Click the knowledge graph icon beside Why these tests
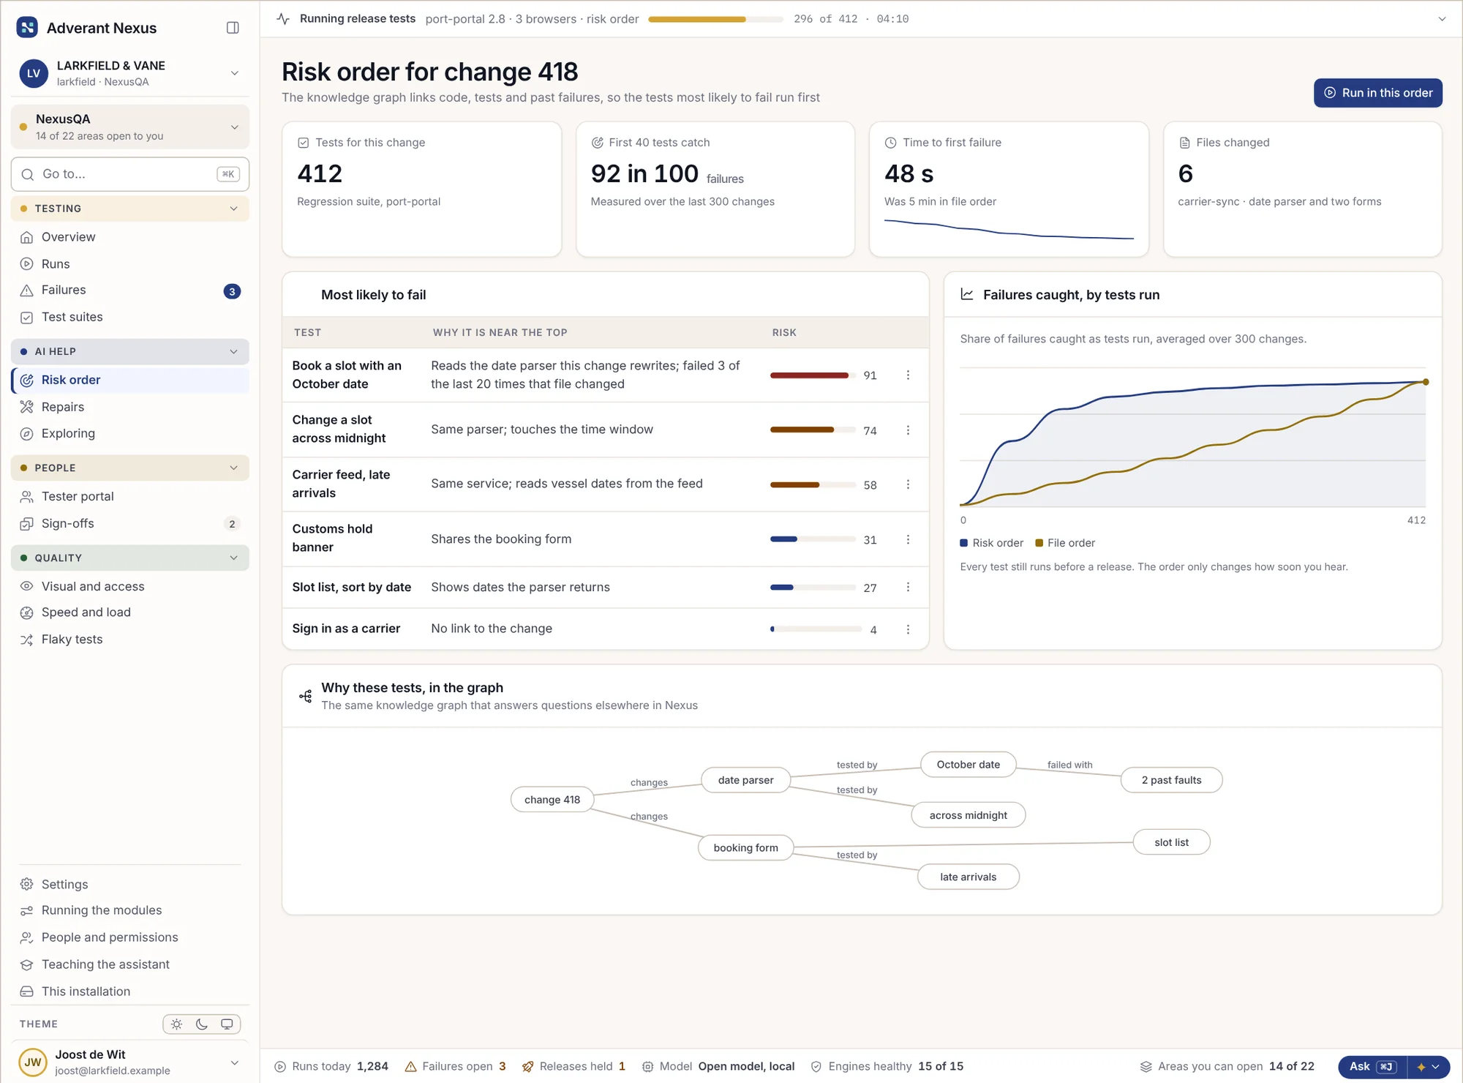The height and width of the screenshot is (1083, 1463). (x=306, y=696)
